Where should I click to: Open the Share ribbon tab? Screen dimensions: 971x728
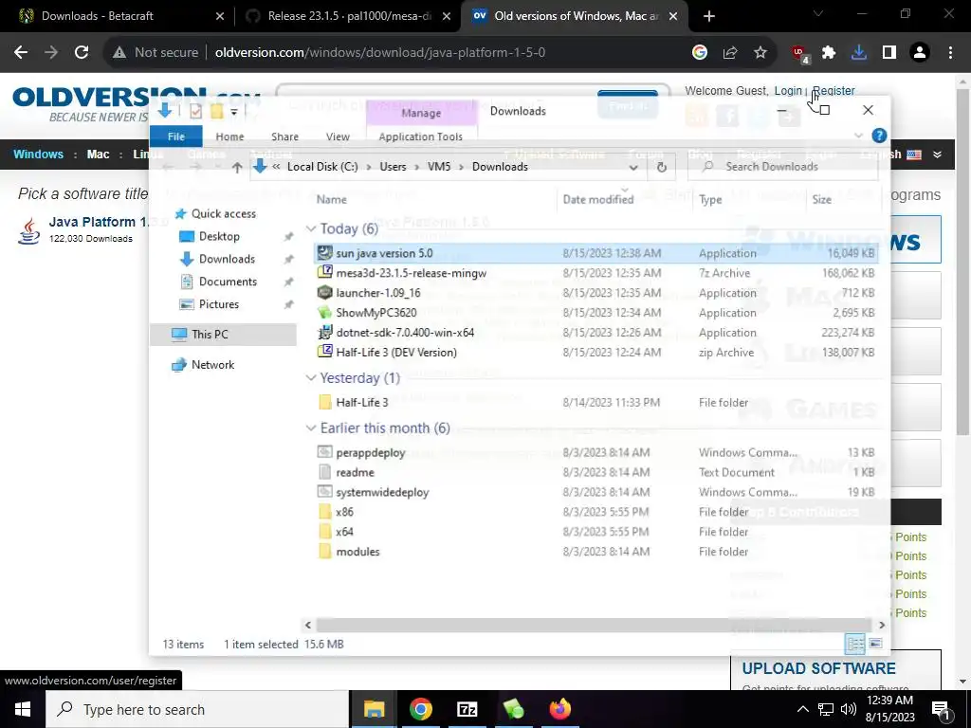click(x=284, y=136)
